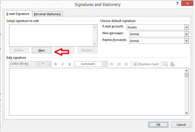Insert a Business Card
Screen dimensions: 195x132
146,64
